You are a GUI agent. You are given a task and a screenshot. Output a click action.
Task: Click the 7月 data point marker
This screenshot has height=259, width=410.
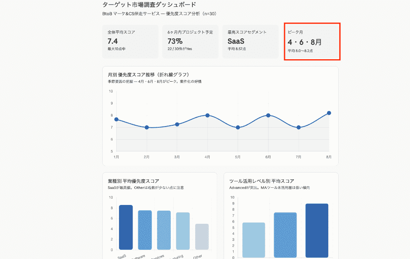[299, 127]
